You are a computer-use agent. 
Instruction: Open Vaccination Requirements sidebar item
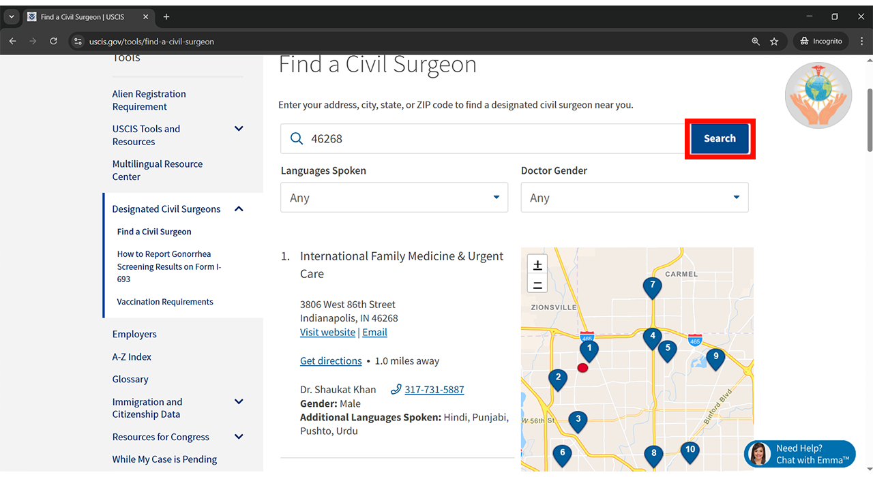point(165,302)
